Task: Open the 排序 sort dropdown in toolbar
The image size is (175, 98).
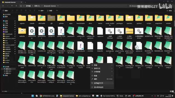Action: 41,11
